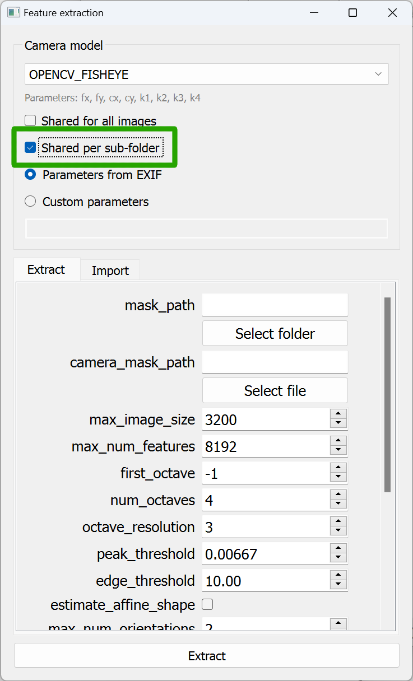Select the Parameters from EXIF option
Image resolution: width=413 pixels, height=681 pixels.
pos(30,175)
